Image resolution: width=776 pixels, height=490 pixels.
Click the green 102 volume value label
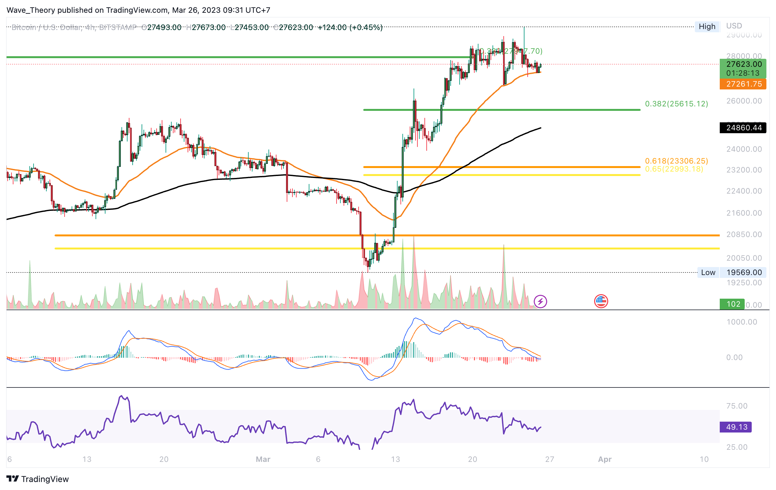coord(732,304)
